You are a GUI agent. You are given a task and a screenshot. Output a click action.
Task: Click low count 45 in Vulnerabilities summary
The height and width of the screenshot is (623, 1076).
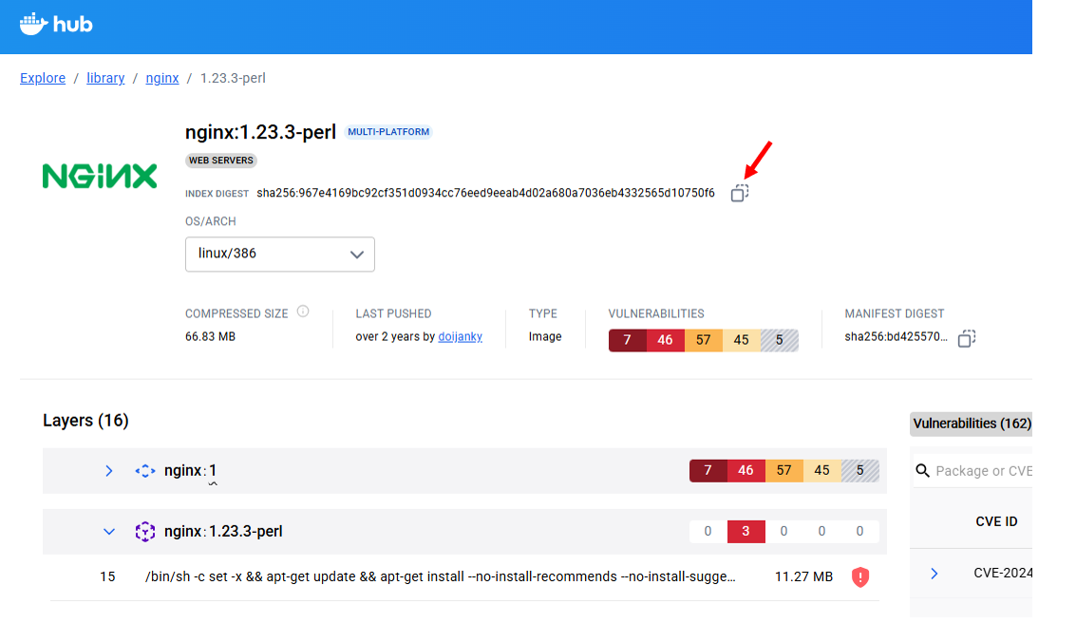(x=741, y=340)
